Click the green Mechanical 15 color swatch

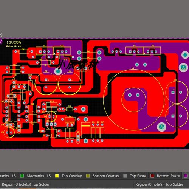click(22, 176)
